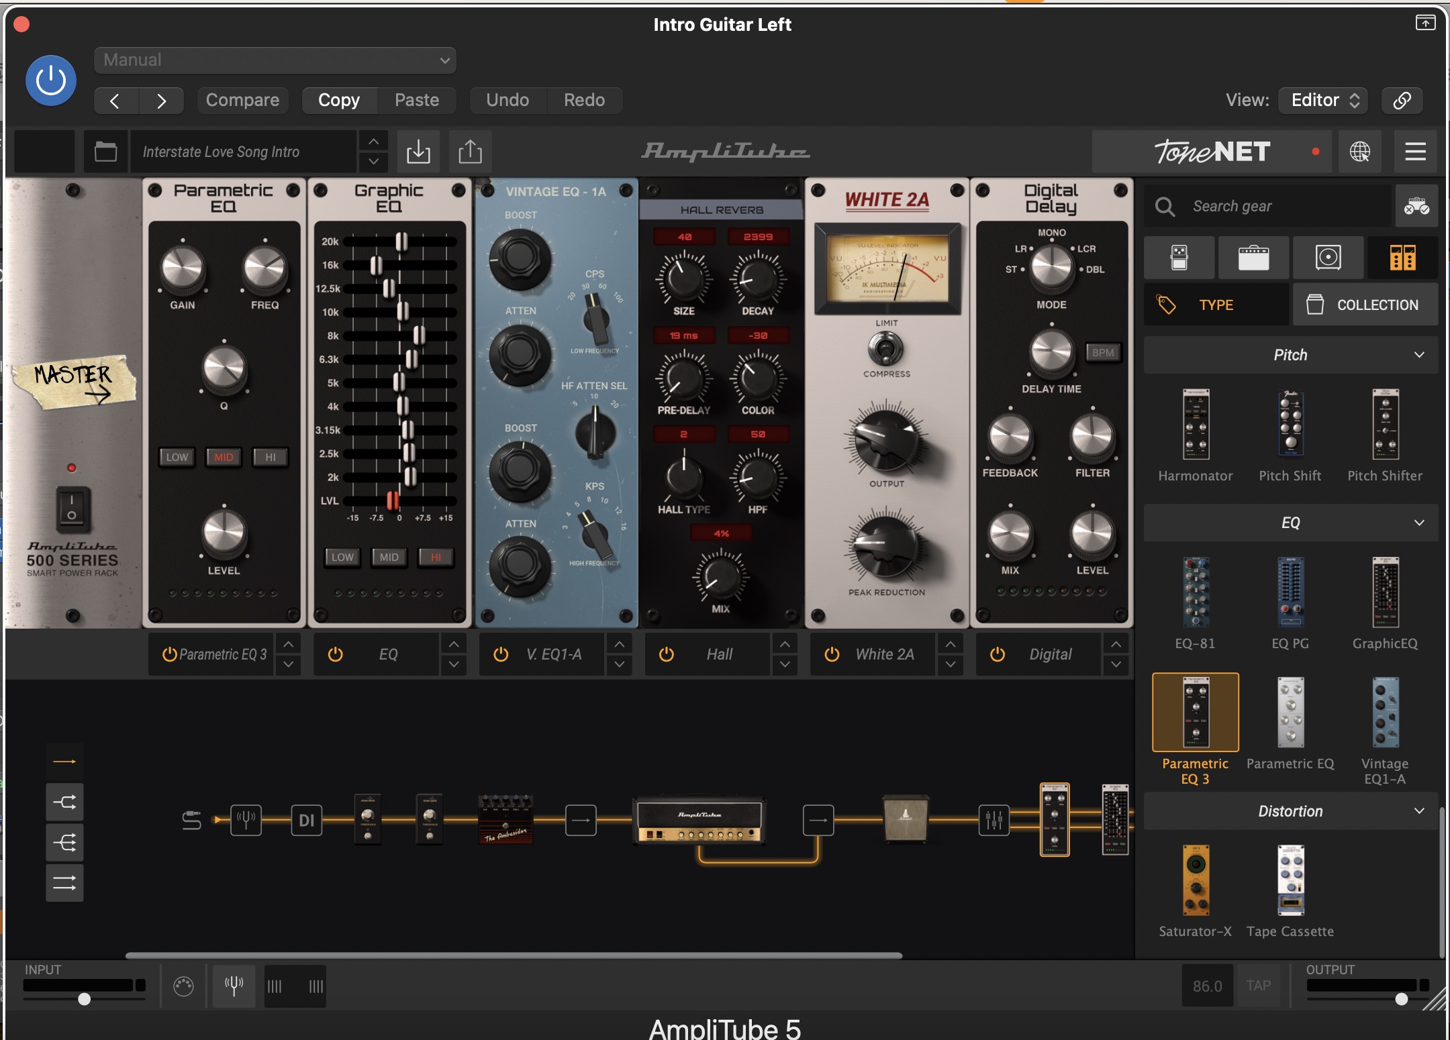Toggle Digital delay slot power

998,654
